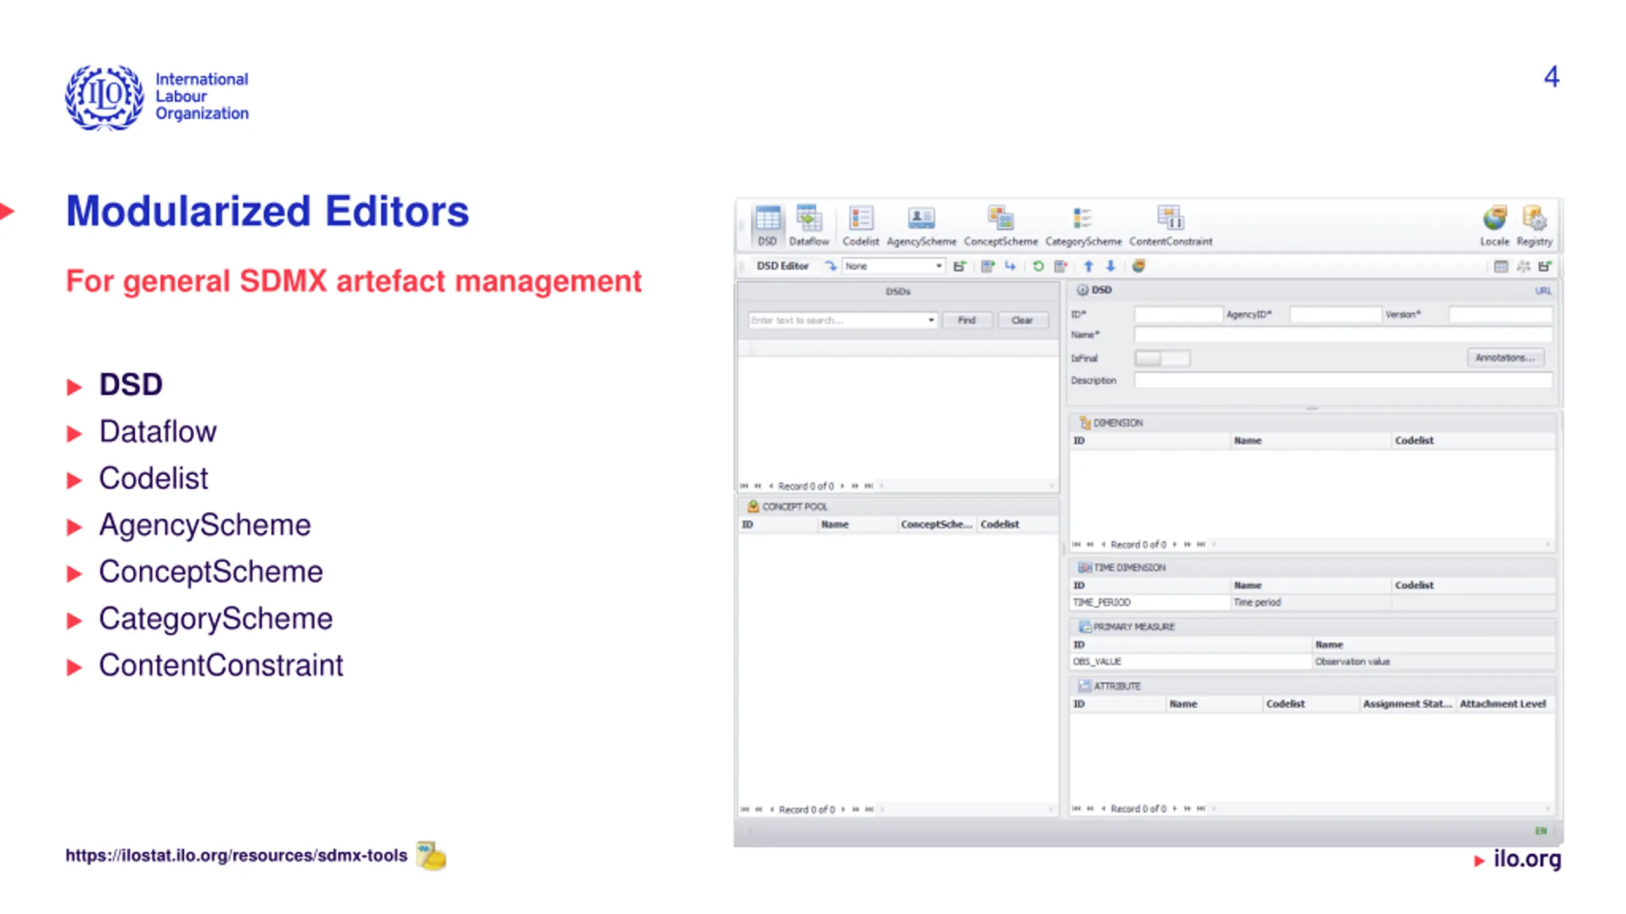
Task: Open the Locale globe settings
Action: pyautogui.click(x=1495, y=225)
